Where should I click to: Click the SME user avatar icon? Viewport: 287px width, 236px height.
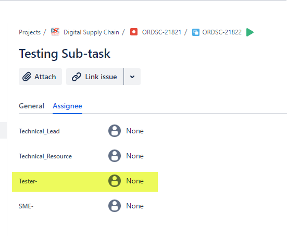point(115,206)
